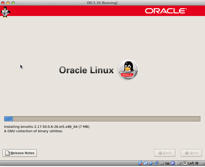The height and width of the screenshot is (167, 205).
Task: Click the video capture status icon
Action: coord(167,163)
